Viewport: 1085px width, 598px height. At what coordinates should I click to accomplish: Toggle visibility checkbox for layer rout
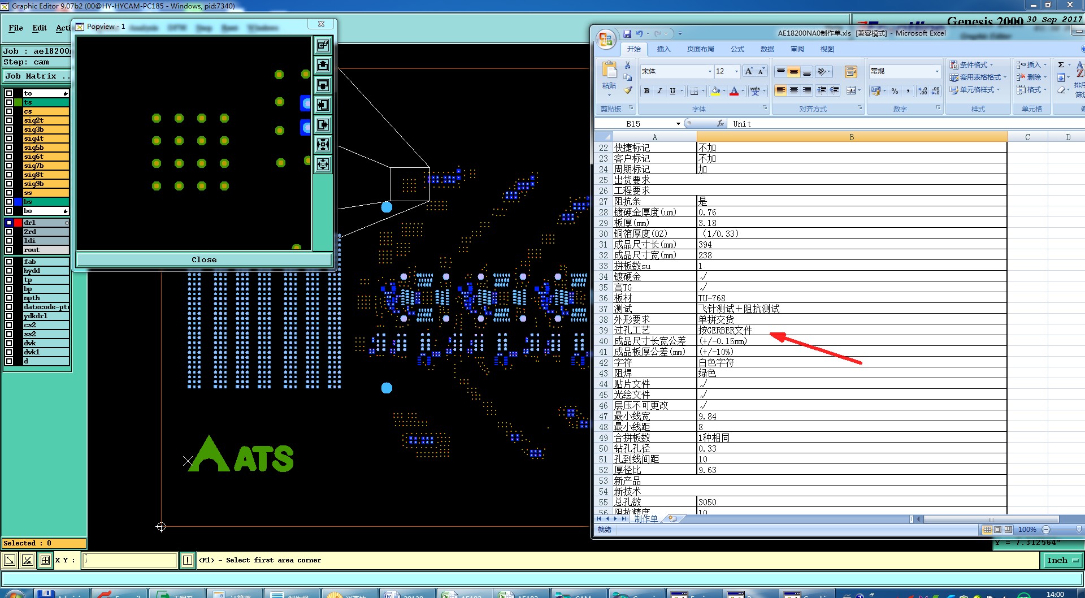pyautogui.click(x=9, y=250)
